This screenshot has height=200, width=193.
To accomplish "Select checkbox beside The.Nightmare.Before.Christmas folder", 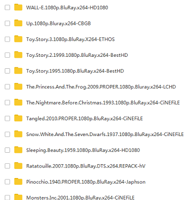I will [7, 103].
